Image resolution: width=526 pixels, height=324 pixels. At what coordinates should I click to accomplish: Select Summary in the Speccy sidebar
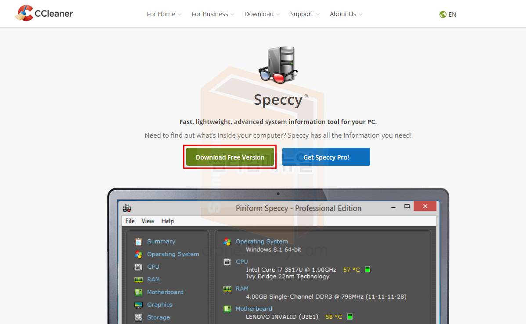(161, 241)
